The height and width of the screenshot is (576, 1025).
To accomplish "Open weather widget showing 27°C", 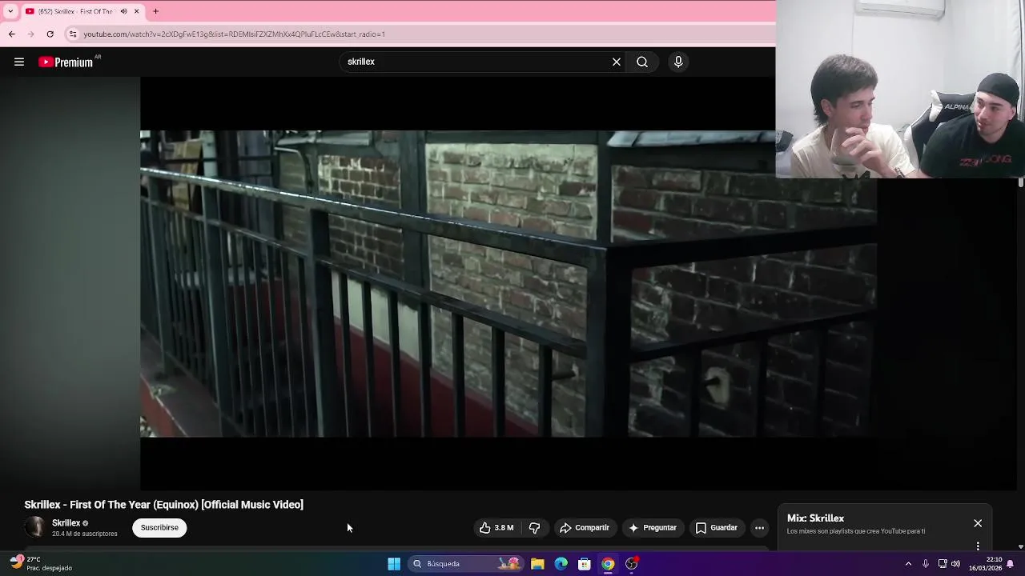I will (42, 564).
